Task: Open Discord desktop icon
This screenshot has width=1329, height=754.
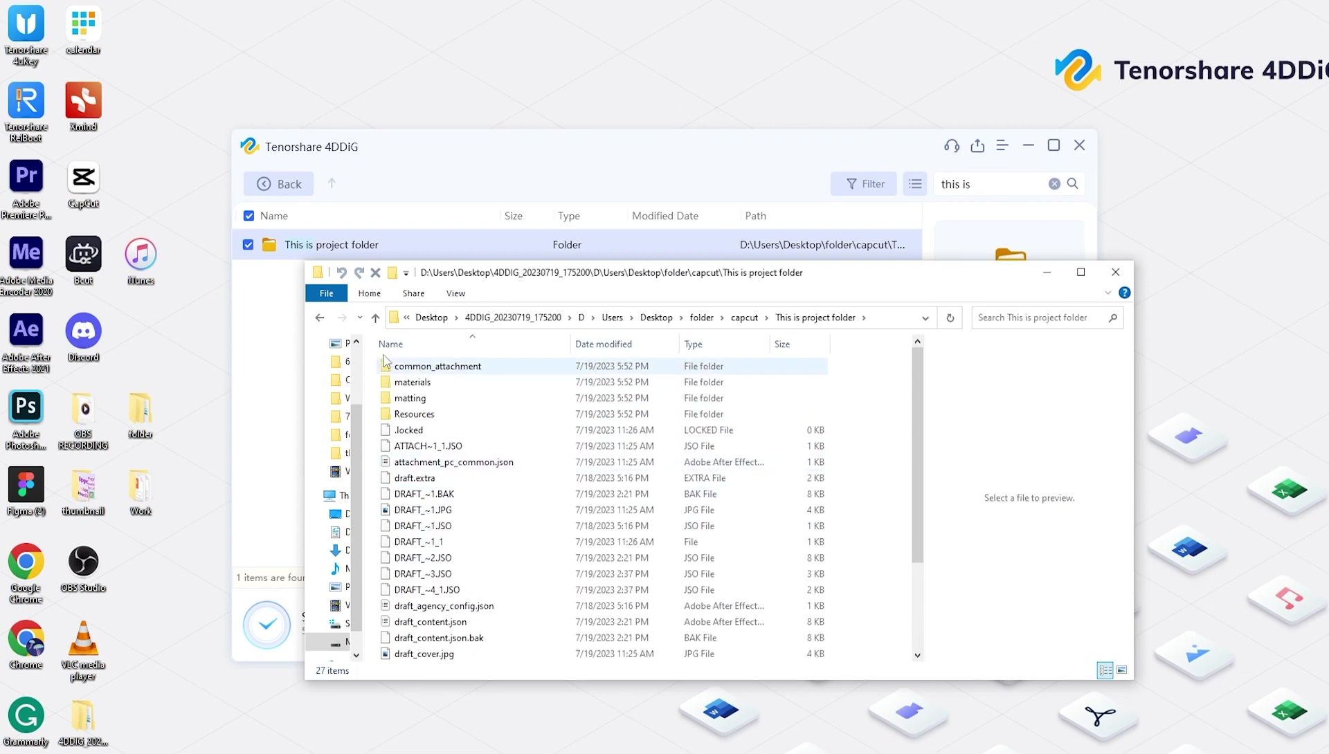Action: (x=83, y=338)
